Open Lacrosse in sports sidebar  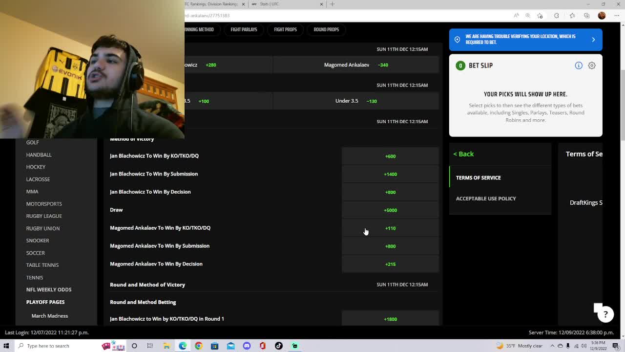[38, 179]
